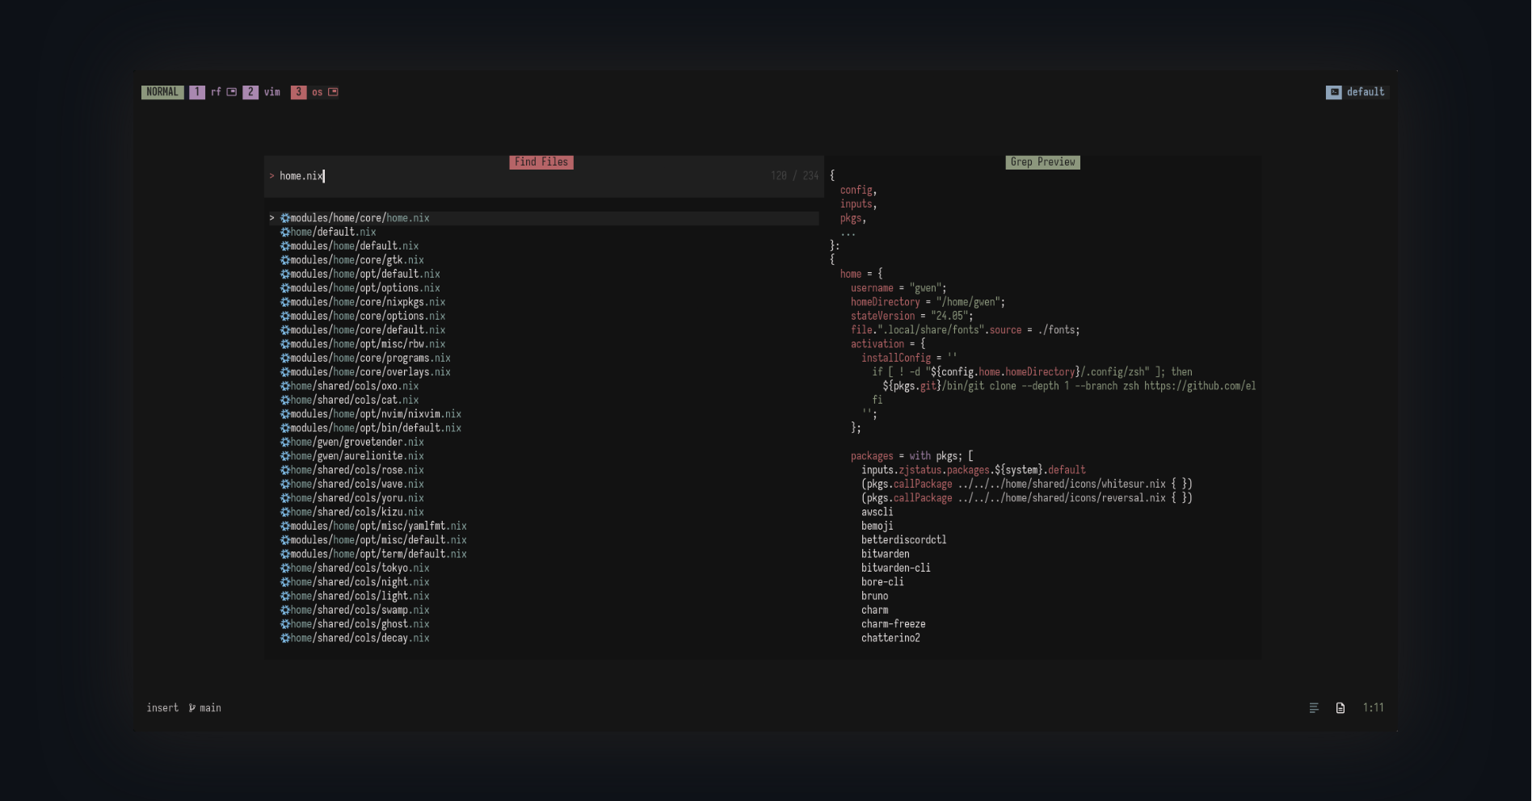This screenshot has width=1532, height=801.
Task: Click the insert mode status text
Action: click(162, 708)
